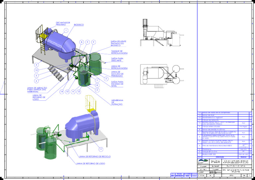Click item balloon number 7
Screen dimensions: 255x180
coord(97,80)
